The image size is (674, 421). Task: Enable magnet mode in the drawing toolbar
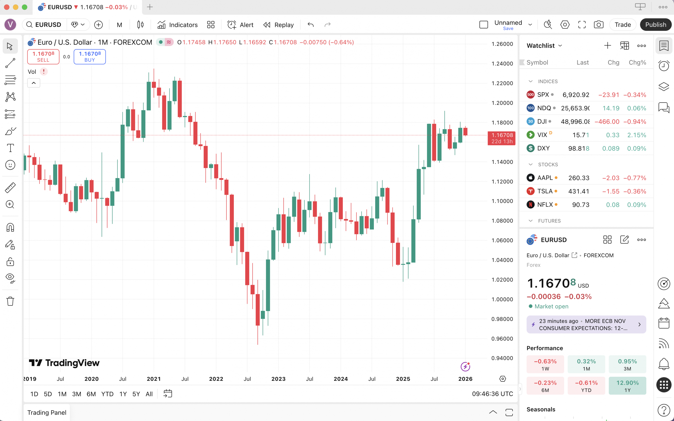click(10, 227)
